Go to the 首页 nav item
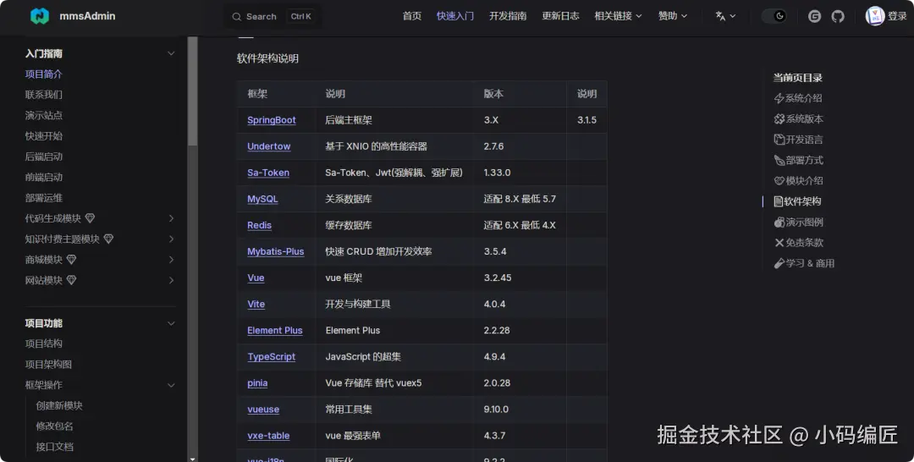914x462 pixels. tap(411, 16)
